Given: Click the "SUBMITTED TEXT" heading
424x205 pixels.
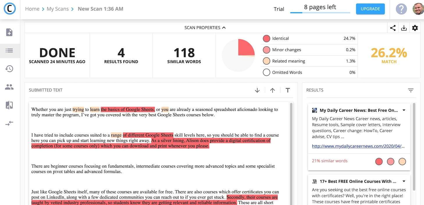Looking at the screenshot, I should click(46, 90).
